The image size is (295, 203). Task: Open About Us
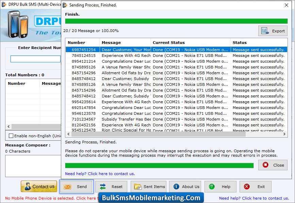click(x=185, y=187)
